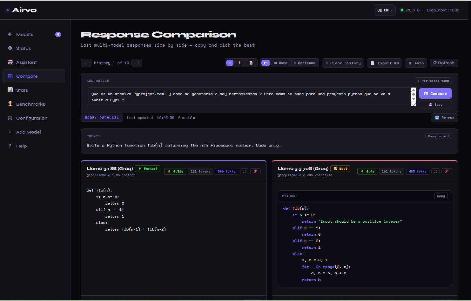Image resolution: width=471 pixels, height=301 pixels.
Task: Click the Refresh button
Action: pos(444,63)
